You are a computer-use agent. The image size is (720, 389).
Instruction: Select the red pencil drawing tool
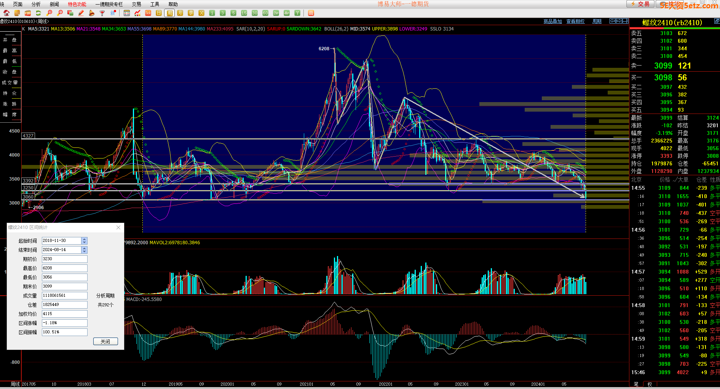coord(81,13)
